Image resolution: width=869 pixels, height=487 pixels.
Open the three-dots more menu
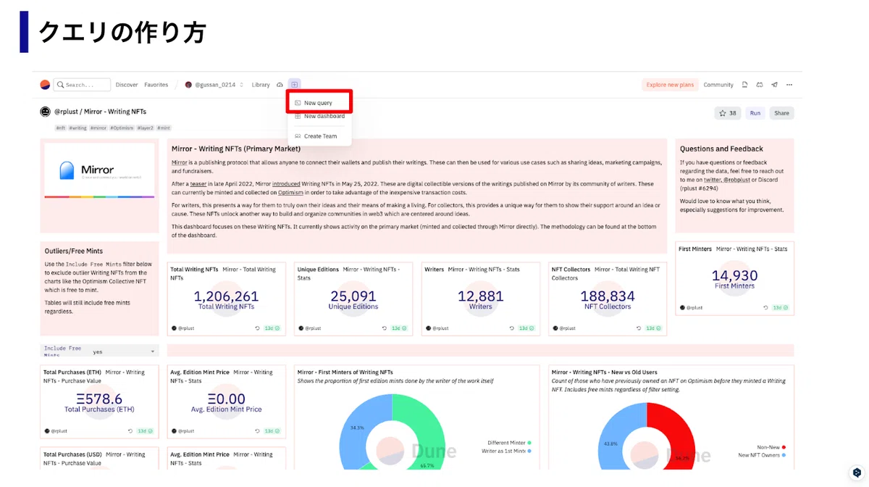point(789,85)
